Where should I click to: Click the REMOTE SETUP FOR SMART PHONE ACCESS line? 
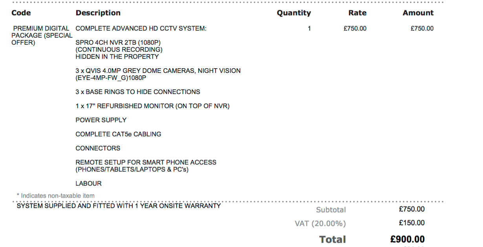[x=146, y=162]
